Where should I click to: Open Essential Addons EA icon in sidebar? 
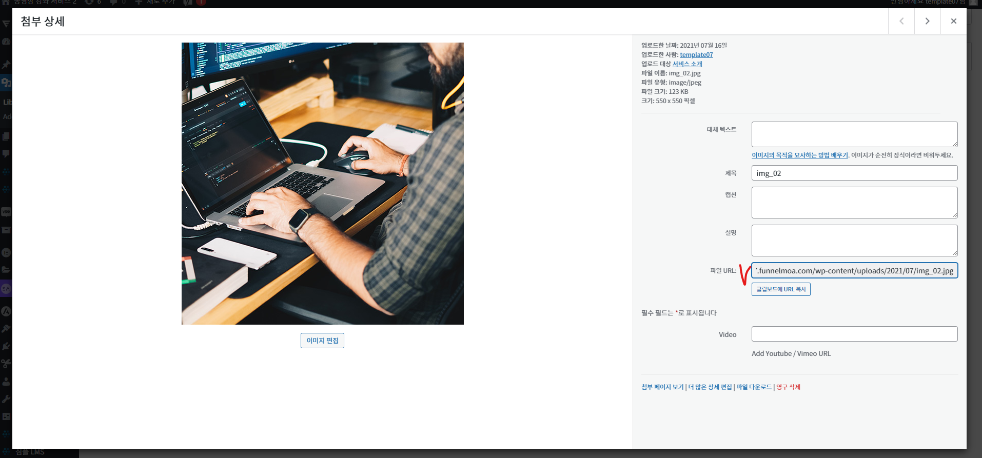click(x=6, y=289)
